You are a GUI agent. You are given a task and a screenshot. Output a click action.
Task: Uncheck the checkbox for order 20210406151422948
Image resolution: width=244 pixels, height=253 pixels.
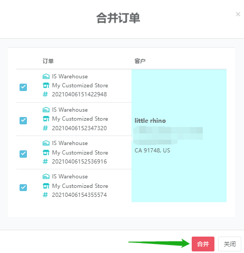coord(23,87)
